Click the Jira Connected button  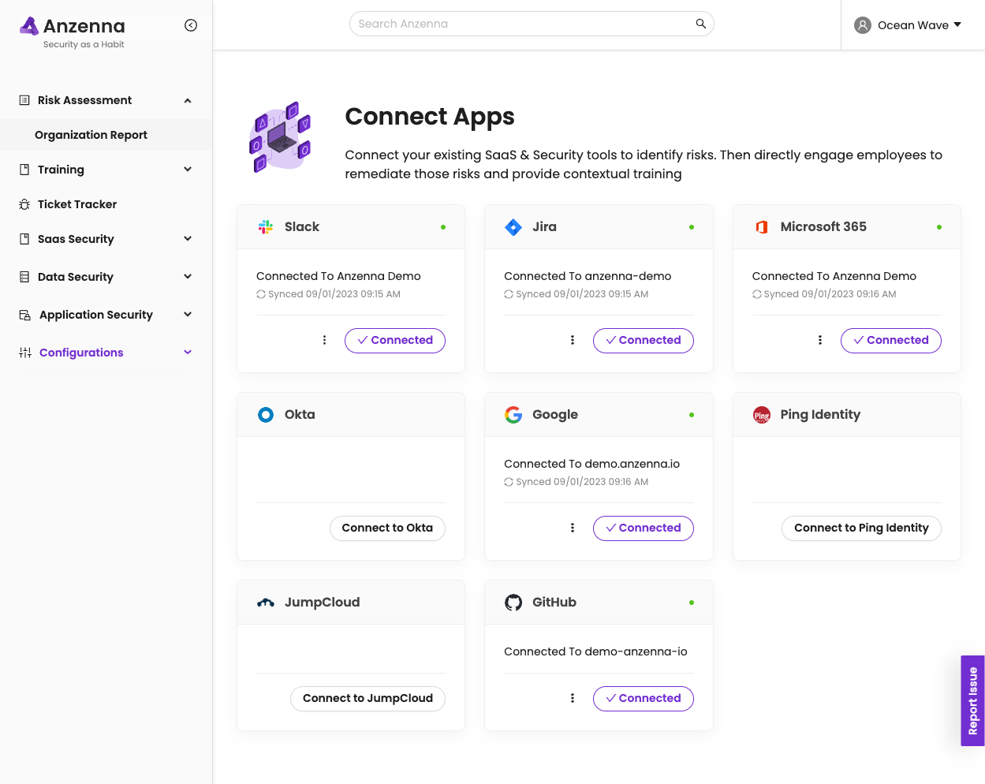click(644, 340)
